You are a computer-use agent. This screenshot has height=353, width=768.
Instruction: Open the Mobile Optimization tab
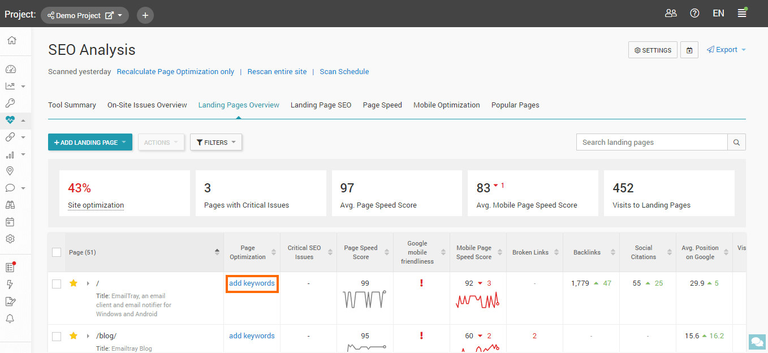tap(446, 105)
